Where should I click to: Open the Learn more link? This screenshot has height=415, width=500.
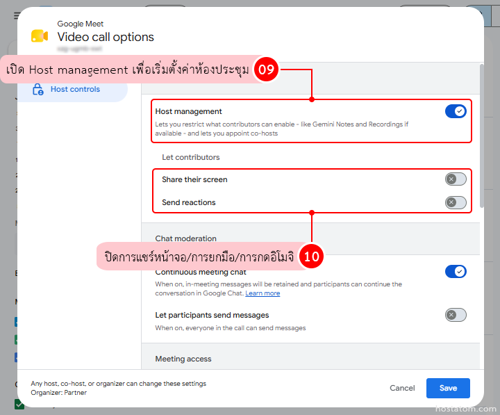tap(262, 293)
